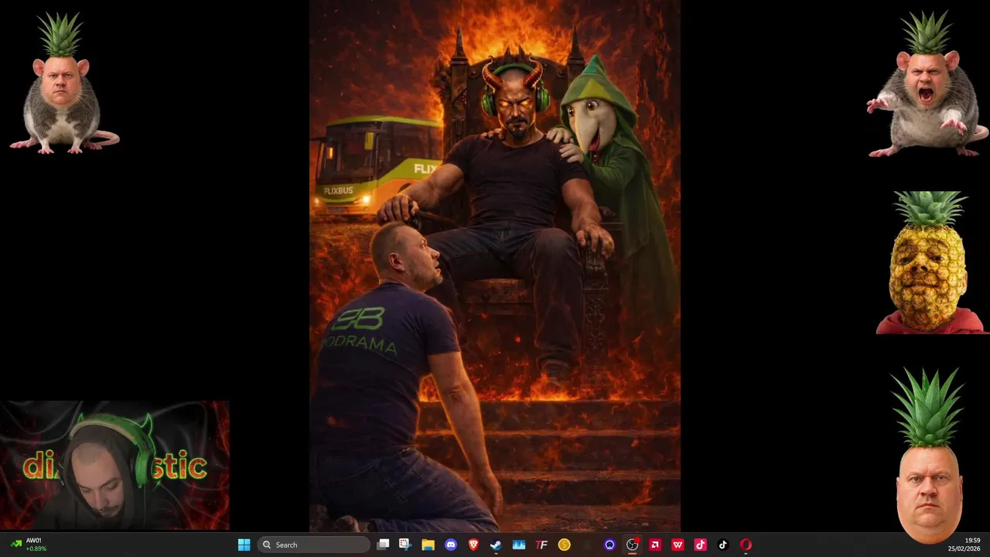990x557 pixels.
Task: Open the pink music note app
Action: (x=700, y=545)
